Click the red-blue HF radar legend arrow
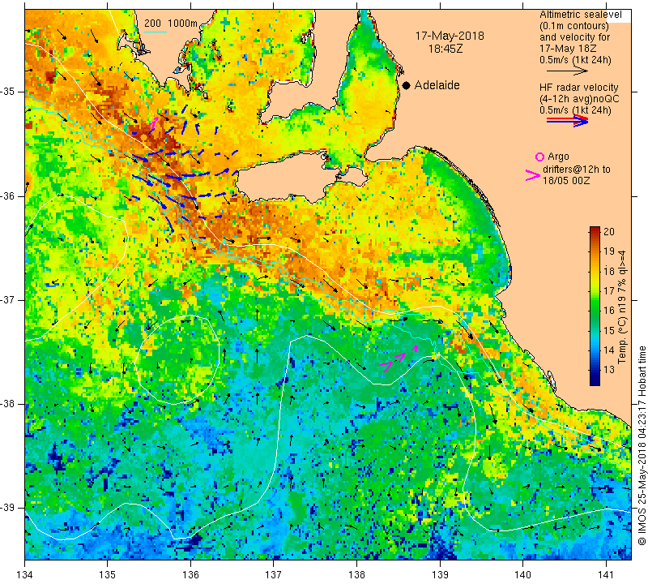 [568, 121]
